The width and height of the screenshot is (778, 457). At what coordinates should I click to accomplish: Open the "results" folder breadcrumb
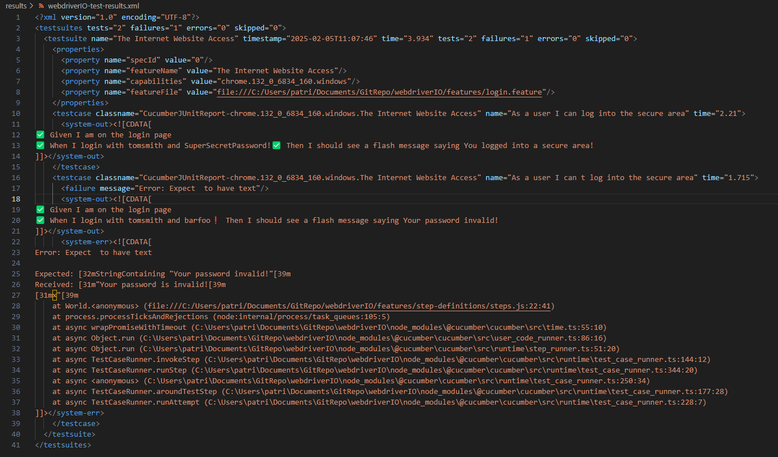tap(15, 6)
